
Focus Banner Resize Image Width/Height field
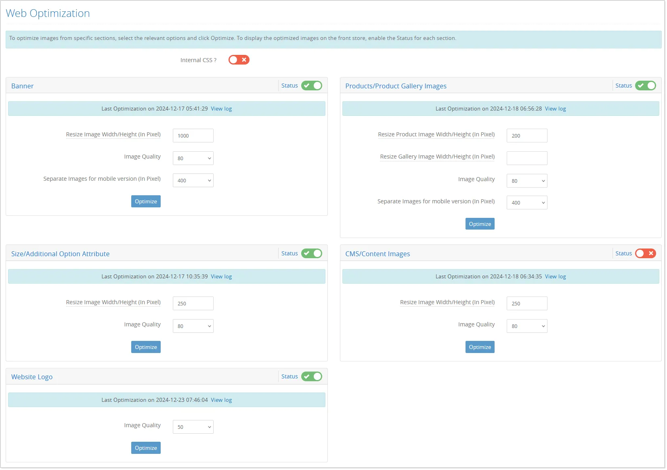coord(193,136)
